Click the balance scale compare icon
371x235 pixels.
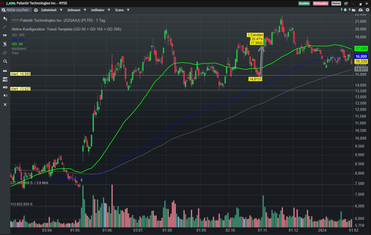(x=36, y=10)
